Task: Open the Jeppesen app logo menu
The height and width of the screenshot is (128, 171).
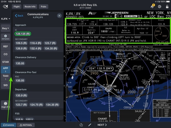Action: pyautogui.click(x=5, y=7)
